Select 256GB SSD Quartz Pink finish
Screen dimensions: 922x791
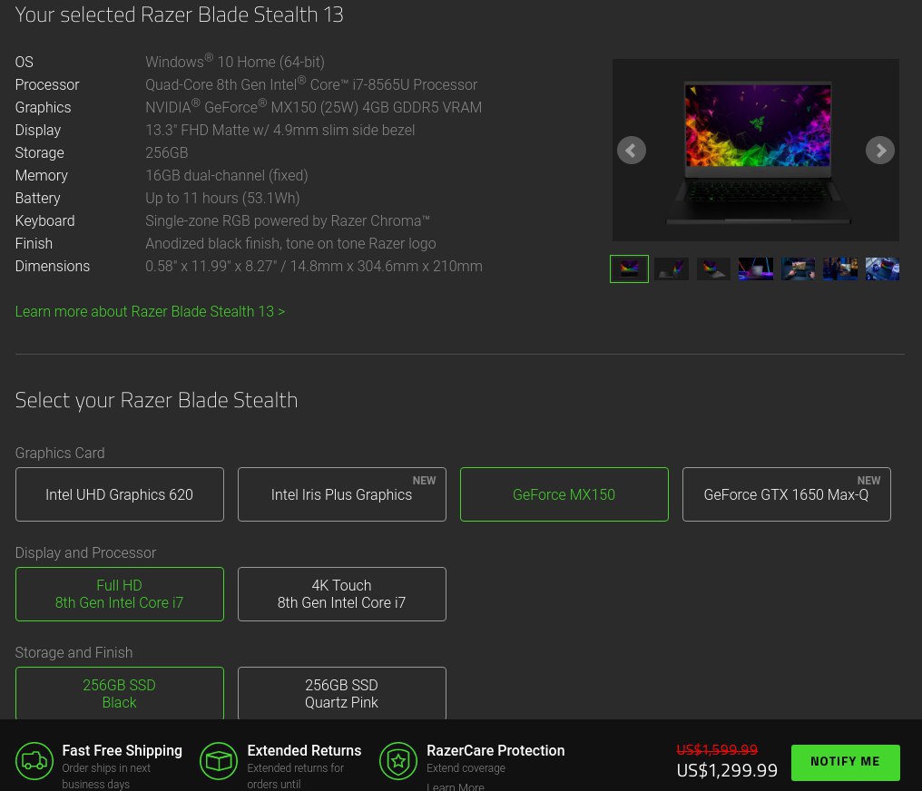pyautogui.click(x=341, y=693)
